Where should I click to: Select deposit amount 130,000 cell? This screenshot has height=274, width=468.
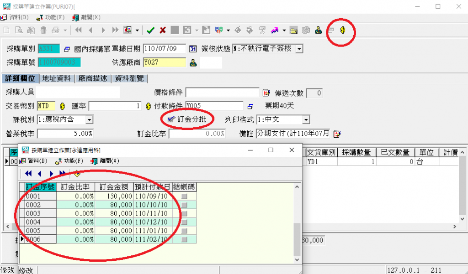(114, 196)
